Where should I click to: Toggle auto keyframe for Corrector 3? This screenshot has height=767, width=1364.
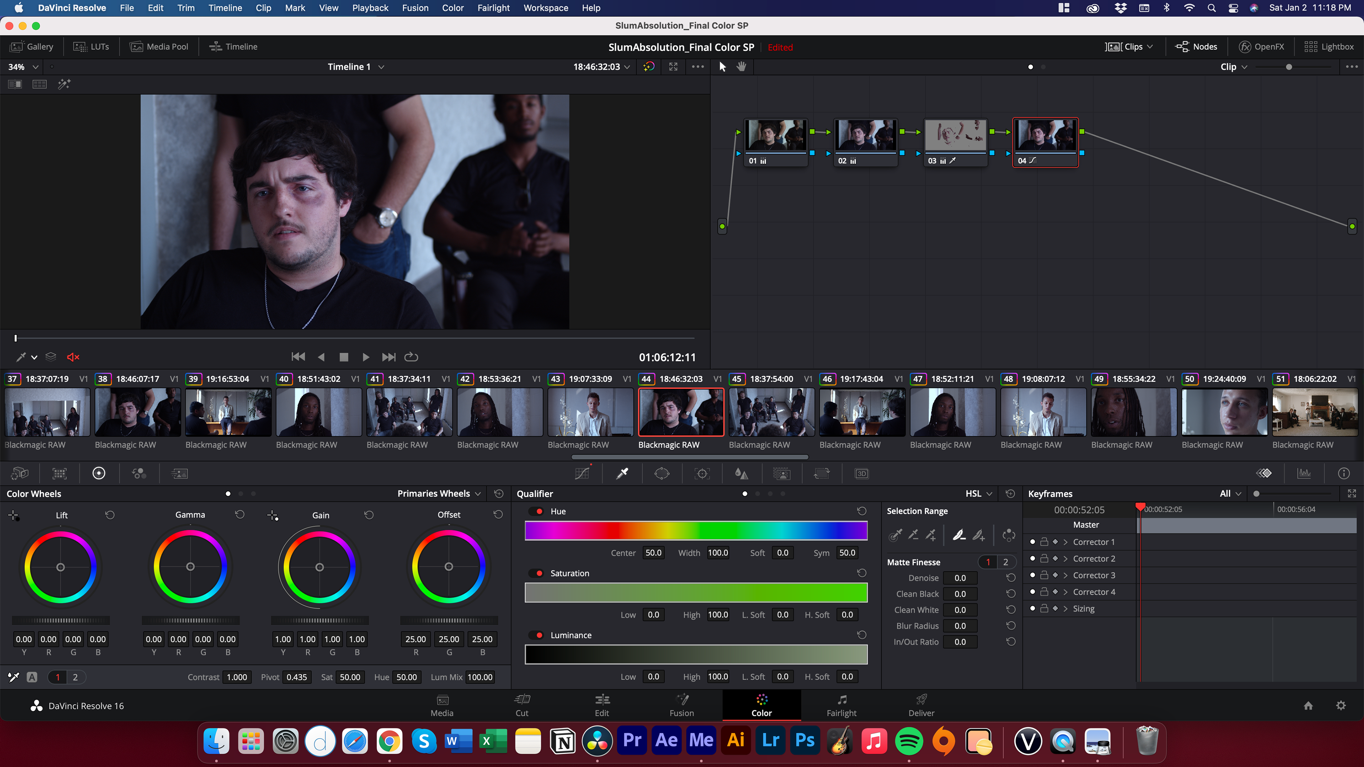(x=1055, y=575)
